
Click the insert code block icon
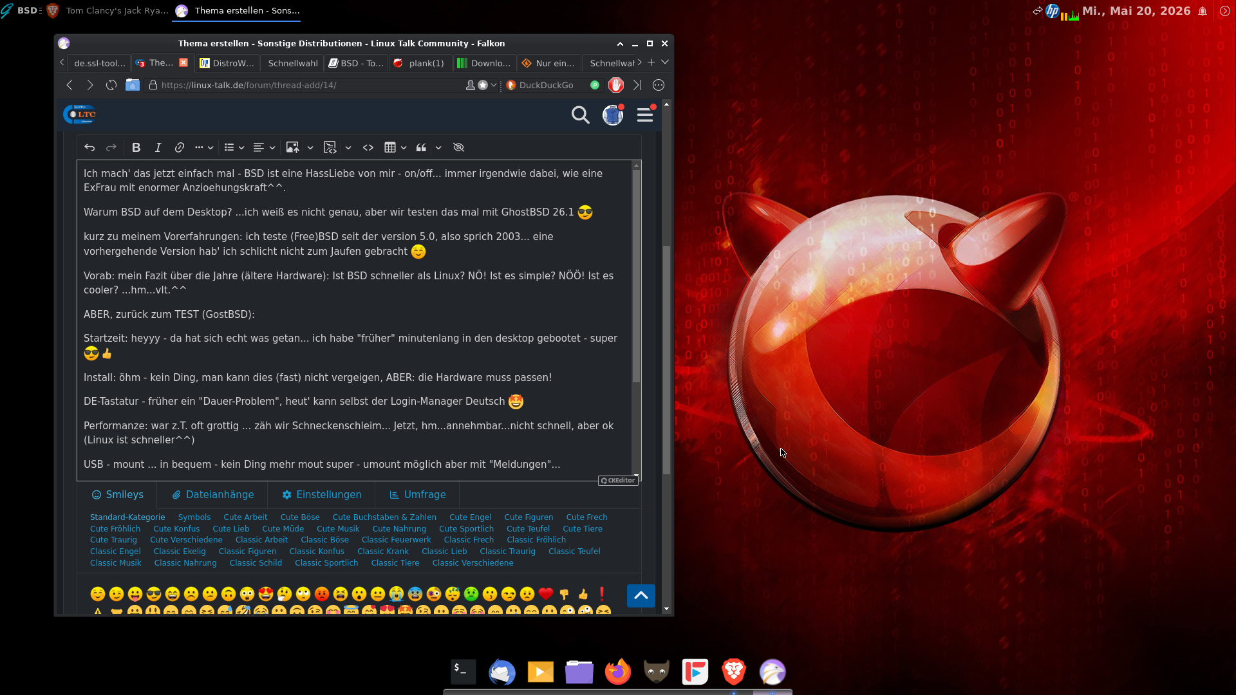[x=330, y=147]
